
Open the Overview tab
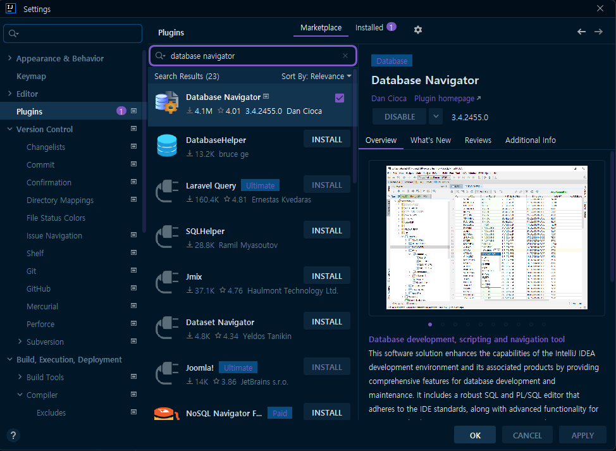pyautogui.click(x=381, y=140)
